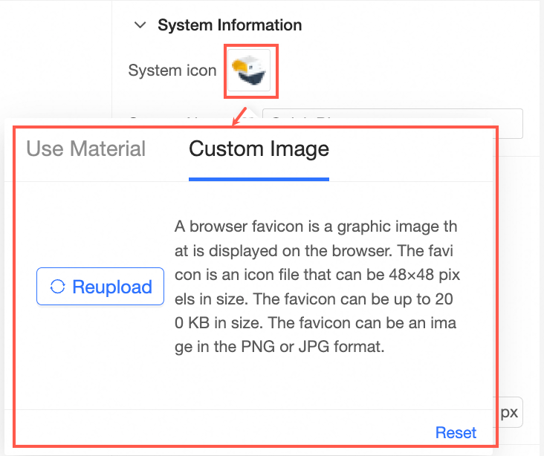Screen dimensions: 544x456
Task: Click the circular refresh icon in Reupload
Action: point(57,287)
